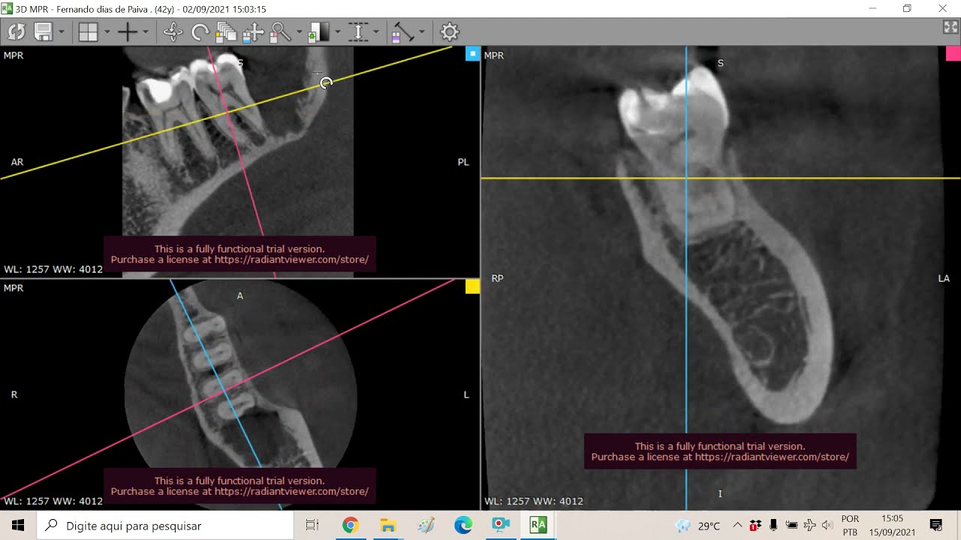Select the circular rotate arrow tool

tap(200, 32)
